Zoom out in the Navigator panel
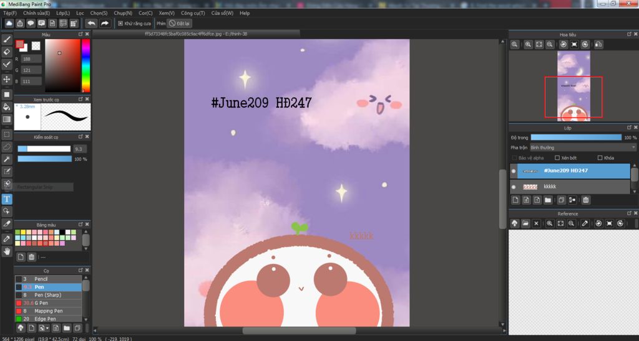The height and width of the screenshot is (341, 639). click(550, 45)
